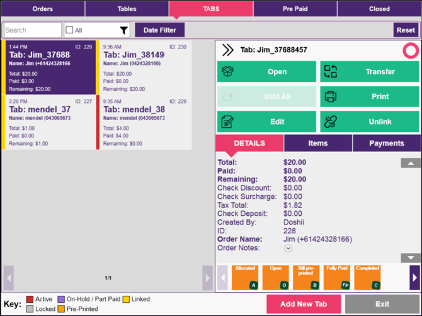This screenshot has height=316, width=422.
Task: Select tab card Jim_38149 ID 230
Action: pyautogui.click(x=144, y=67)
